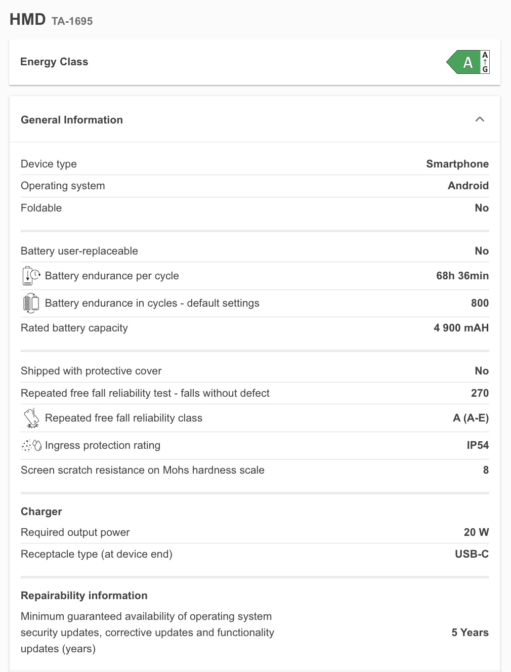Click the green energy class A badge
The height and width of the screenshot is (672, 511).
pos(463,62)
